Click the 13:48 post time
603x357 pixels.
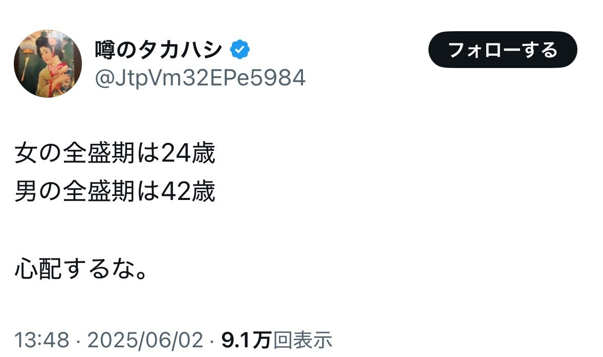coord(42,340)
